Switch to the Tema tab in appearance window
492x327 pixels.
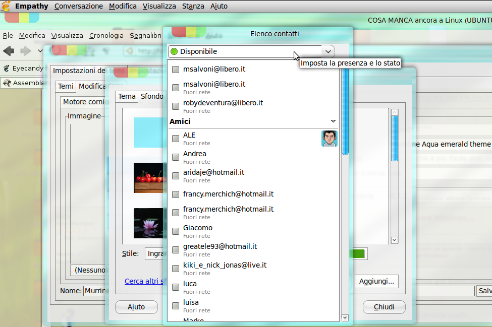click(127, 96)
